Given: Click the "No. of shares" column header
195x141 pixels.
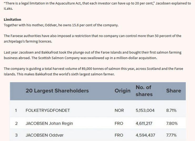Looking at the screenshot, I should click(144, 91).
